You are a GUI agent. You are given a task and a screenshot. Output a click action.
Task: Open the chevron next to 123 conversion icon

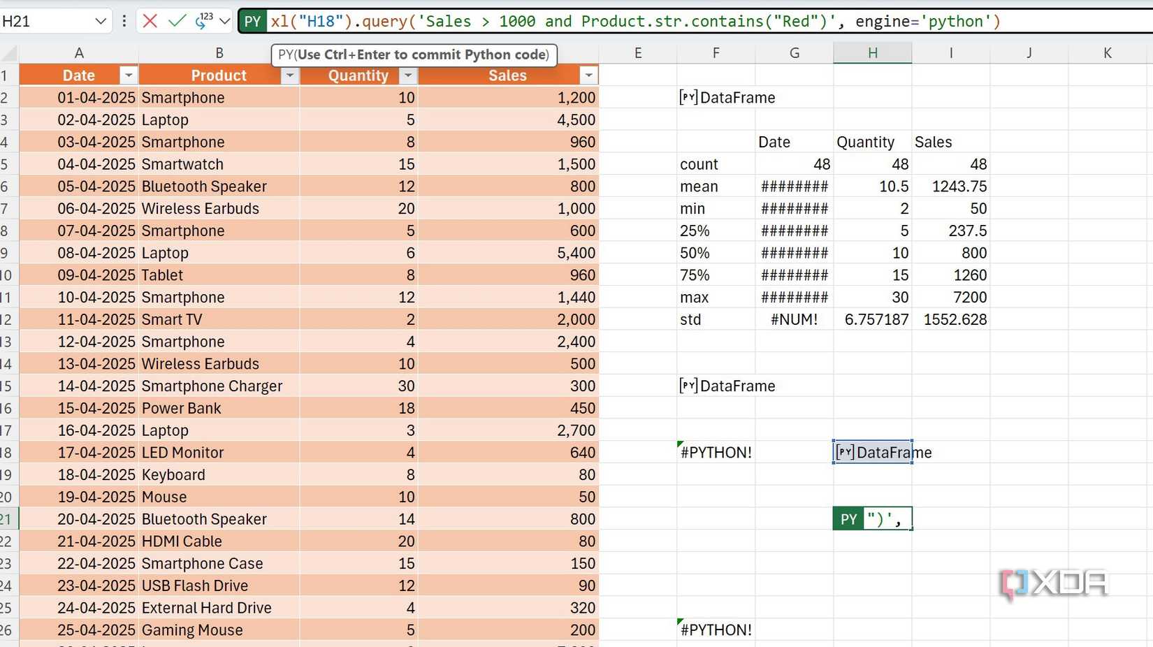coord(223,20)
